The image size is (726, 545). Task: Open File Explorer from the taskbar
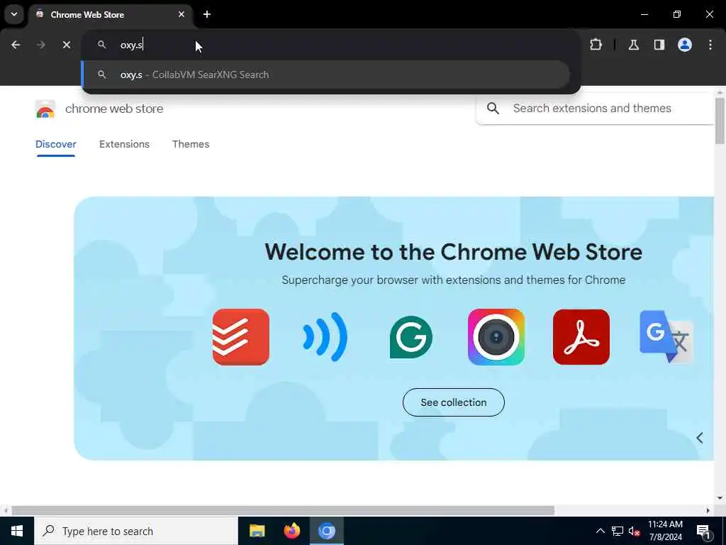click(x=257, y=531)
